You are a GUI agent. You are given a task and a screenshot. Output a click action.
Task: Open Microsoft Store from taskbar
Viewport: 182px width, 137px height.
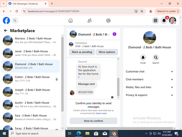96,133
